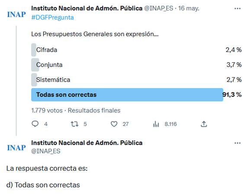Click the Todas son correctas result bar
This screenshot has height=194, width=247.
coord(127,95)
